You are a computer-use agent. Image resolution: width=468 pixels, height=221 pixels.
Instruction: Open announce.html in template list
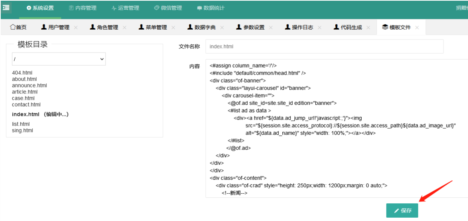(x=29, y=86)
